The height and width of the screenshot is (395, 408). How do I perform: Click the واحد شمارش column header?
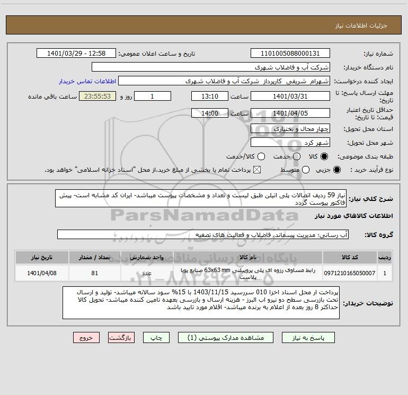click(147, 258)
